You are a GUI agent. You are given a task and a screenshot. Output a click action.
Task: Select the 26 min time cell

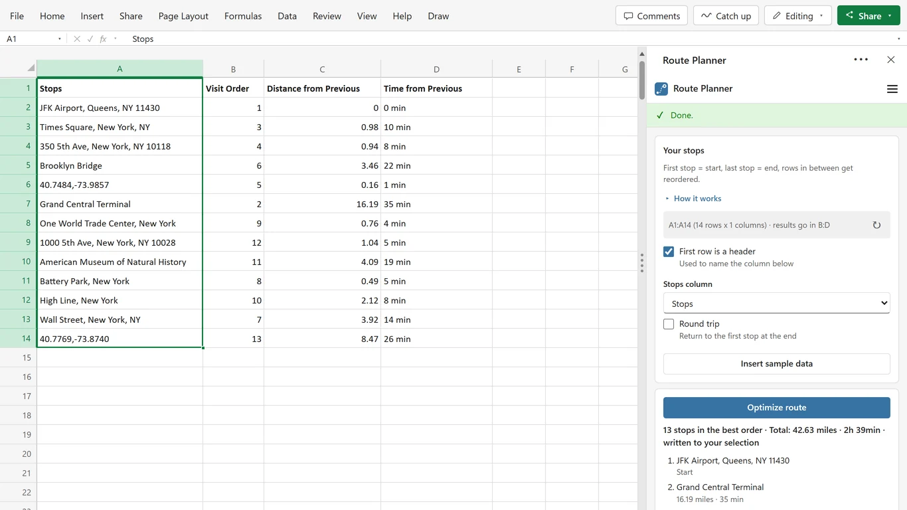pos(436,339)
